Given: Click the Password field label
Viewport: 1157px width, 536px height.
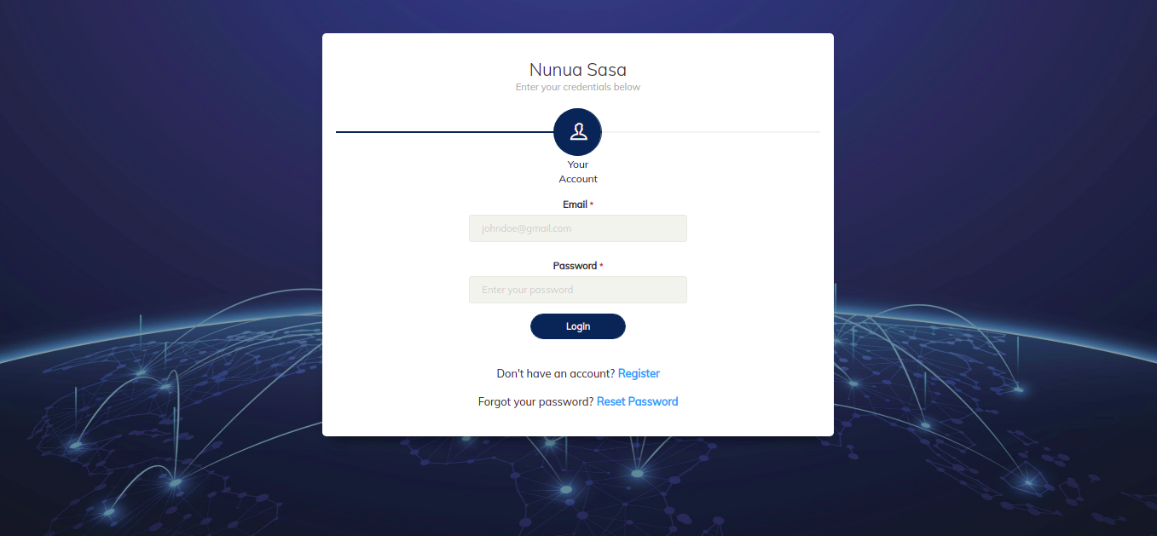Looking at the screenshot, I should pos(575,266).
